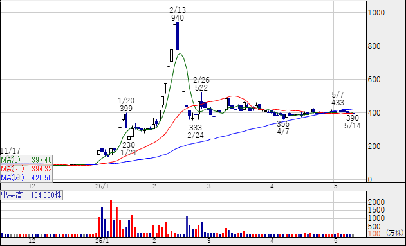
Task: Click the 1/21 low label 230
Action: click(x=129, y=145)
